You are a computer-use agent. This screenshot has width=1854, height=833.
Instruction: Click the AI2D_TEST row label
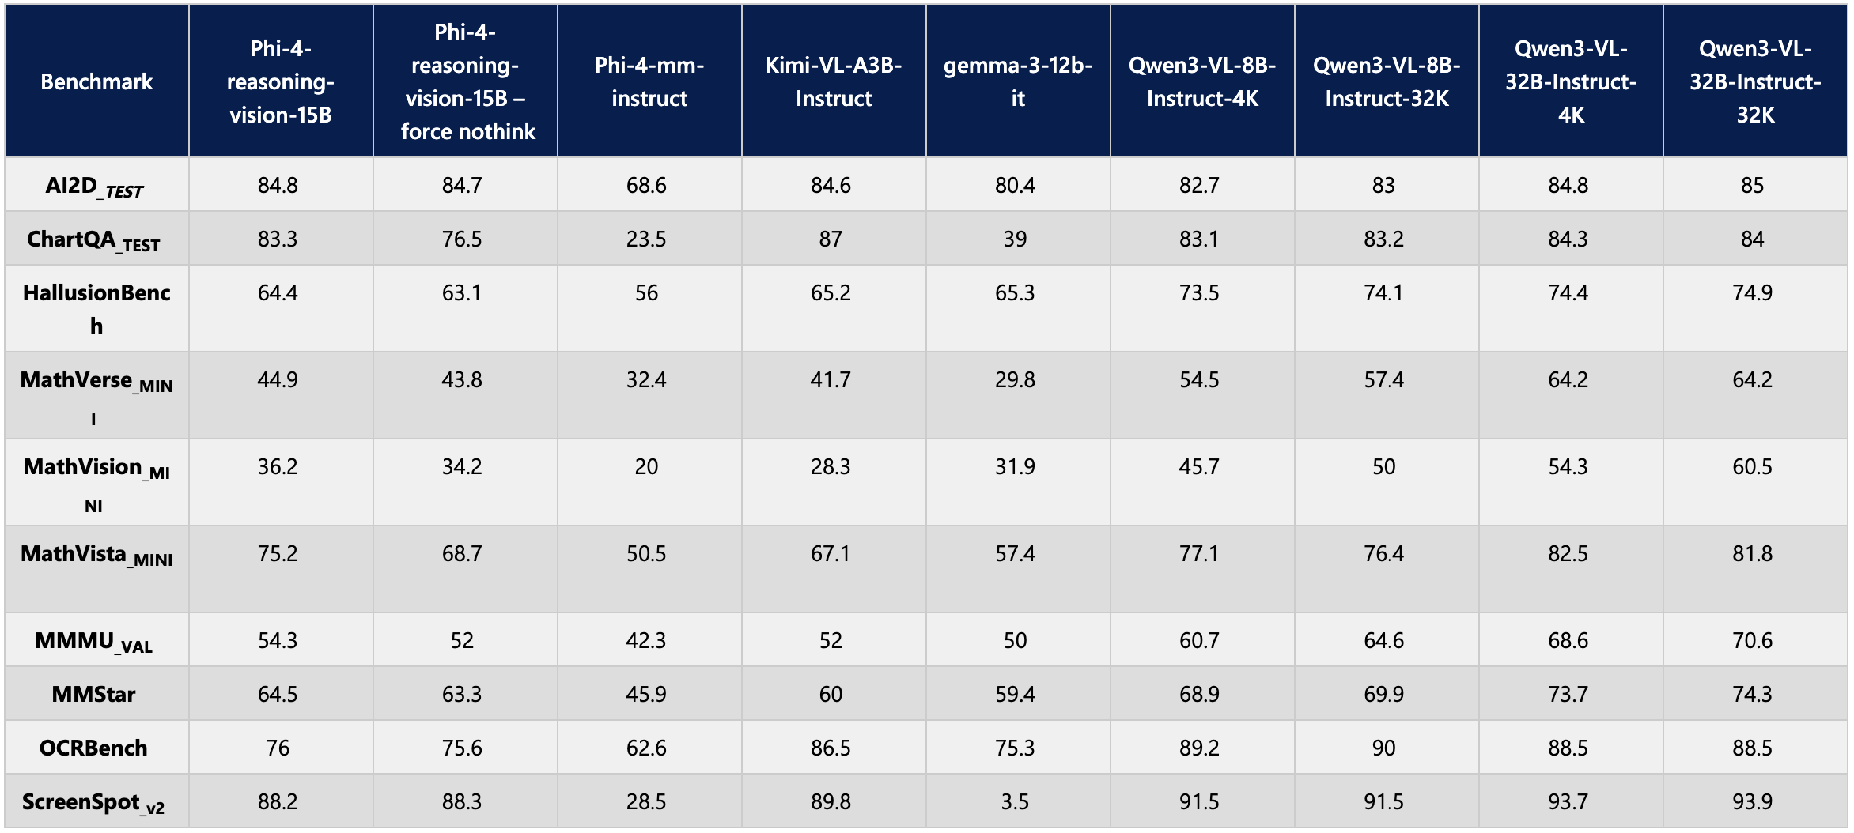tap(95, 187)
